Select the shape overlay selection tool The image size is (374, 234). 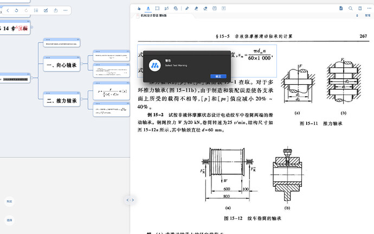176,8
